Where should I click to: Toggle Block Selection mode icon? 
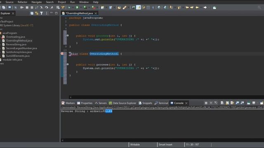pos(148,7)
